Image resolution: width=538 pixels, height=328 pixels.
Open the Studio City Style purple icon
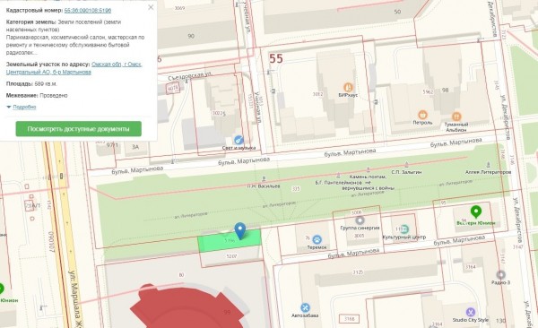click(x=471, y=312)
